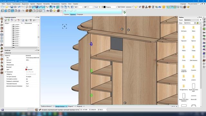The height and width of the screenshot is (116, 206).
Task: Click the 3D box package icon
Action: 150,7
